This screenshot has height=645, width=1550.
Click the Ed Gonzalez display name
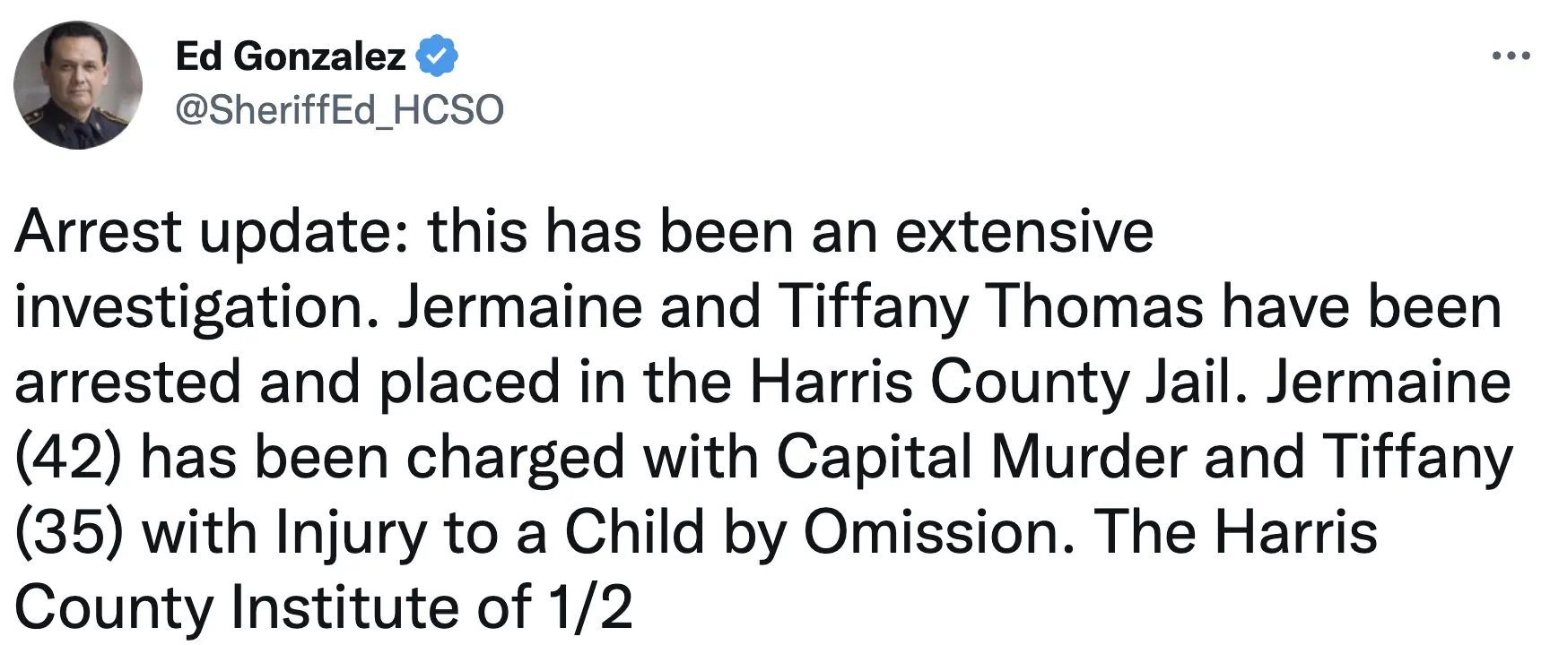pos(290,56)
